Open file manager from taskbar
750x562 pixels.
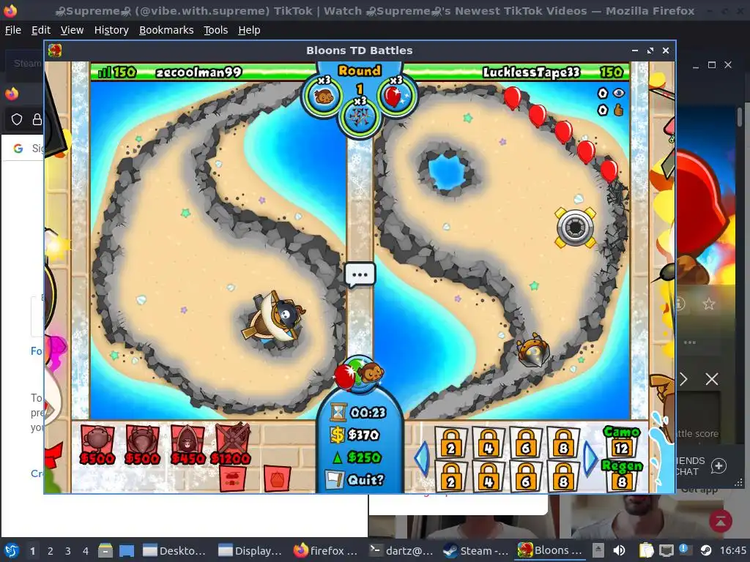click(105, 550)
